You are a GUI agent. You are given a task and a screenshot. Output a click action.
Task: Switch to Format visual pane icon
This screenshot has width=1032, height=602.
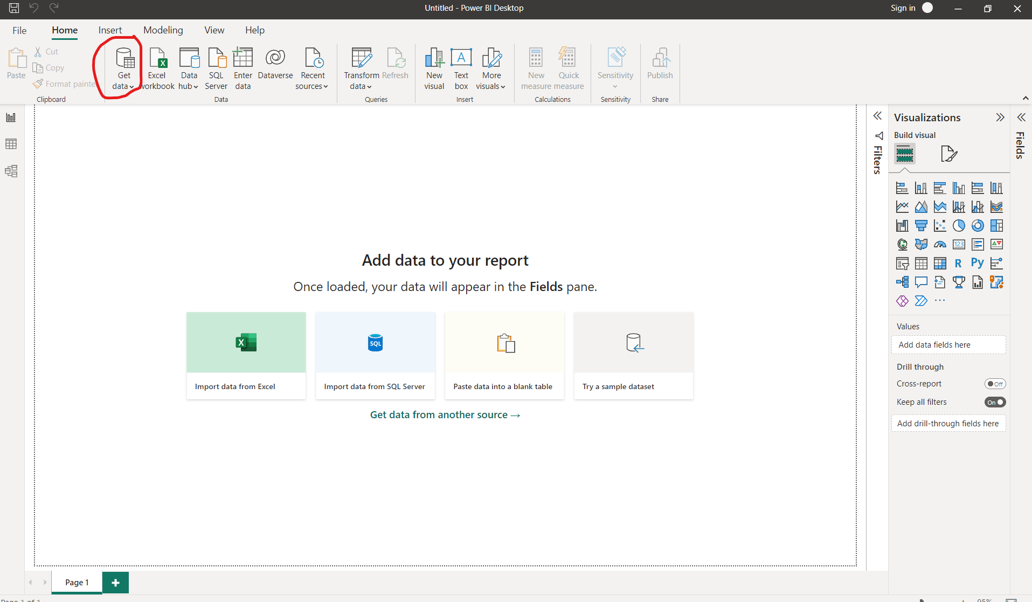tap(948, 154)
